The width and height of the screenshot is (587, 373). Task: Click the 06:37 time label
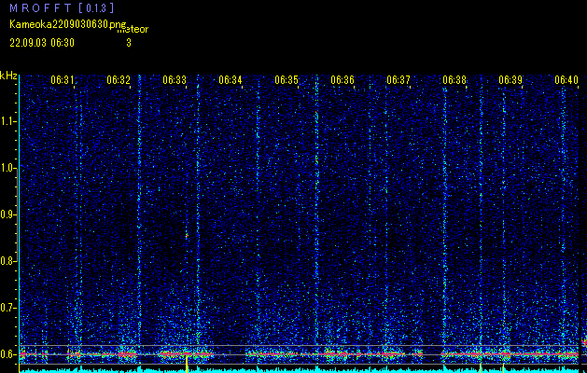[398, 79]
